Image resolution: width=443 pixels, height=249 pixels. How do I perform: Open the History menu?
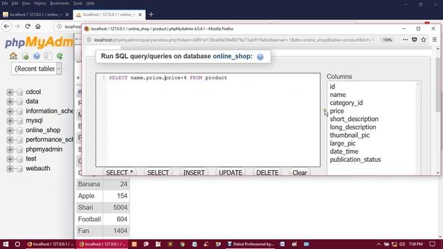40,3
